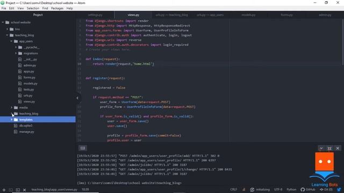Switch to urls.py — app_users tab

(210, 15)
